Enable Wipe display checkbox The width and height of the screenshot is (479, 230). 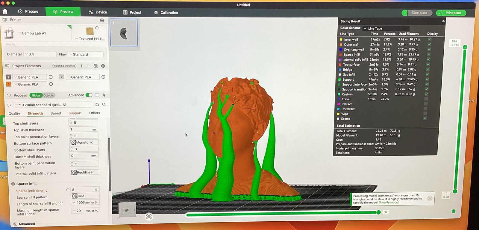pyautogui.click(x=425, y=114)
